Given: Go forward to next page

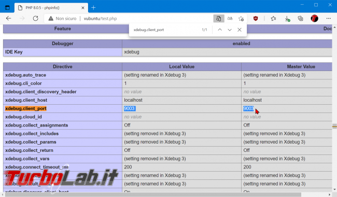Looking at the screenshot, I should (x=22, y=19).
